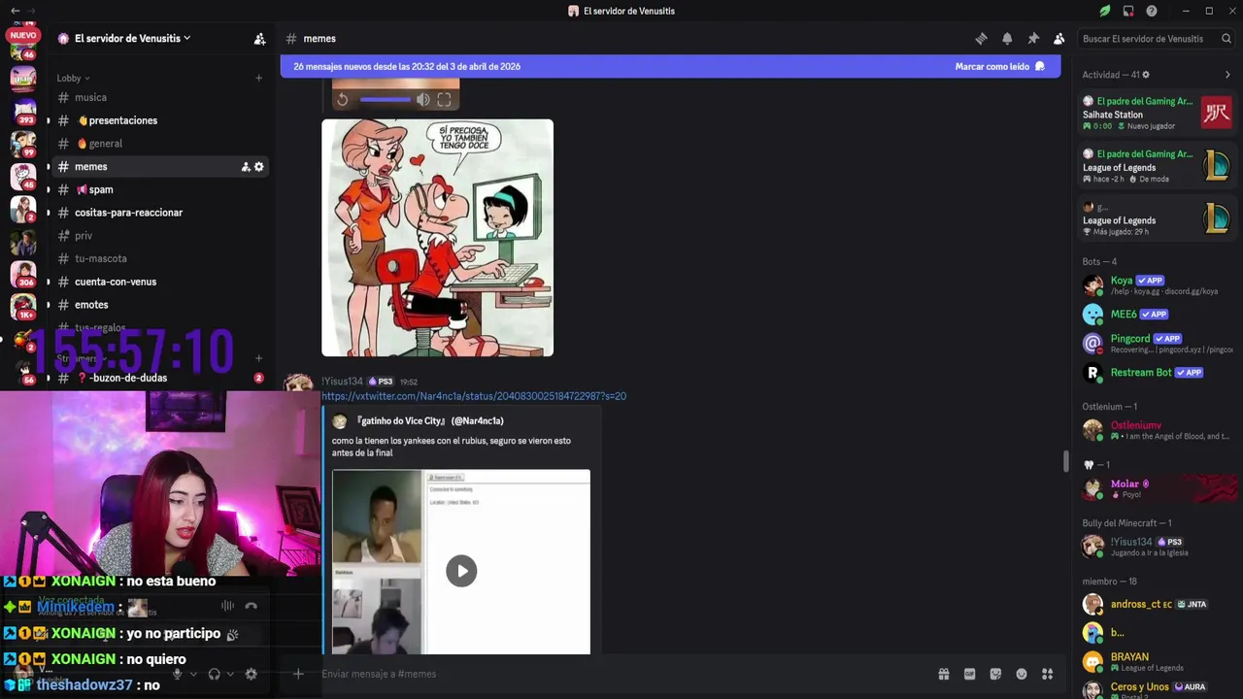Select member Molar

click(1157, 488)
